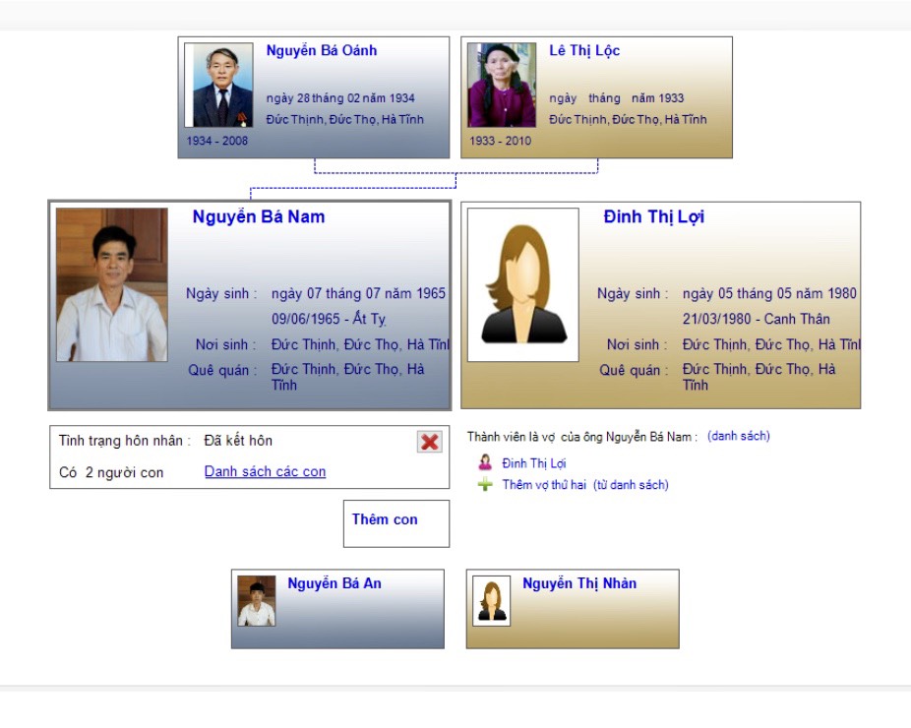Click Thành viên là vợ của ông Nguyễn Bá Nam text

(x=582, y=437)
